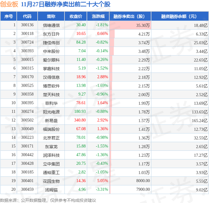Click the stock name 通裕重工

pyautogui.click(x=51, y=173)
